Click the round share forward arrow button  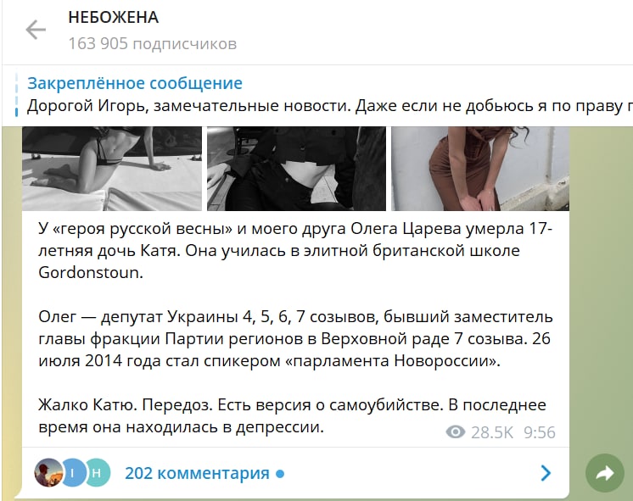[x=605, y=473]
